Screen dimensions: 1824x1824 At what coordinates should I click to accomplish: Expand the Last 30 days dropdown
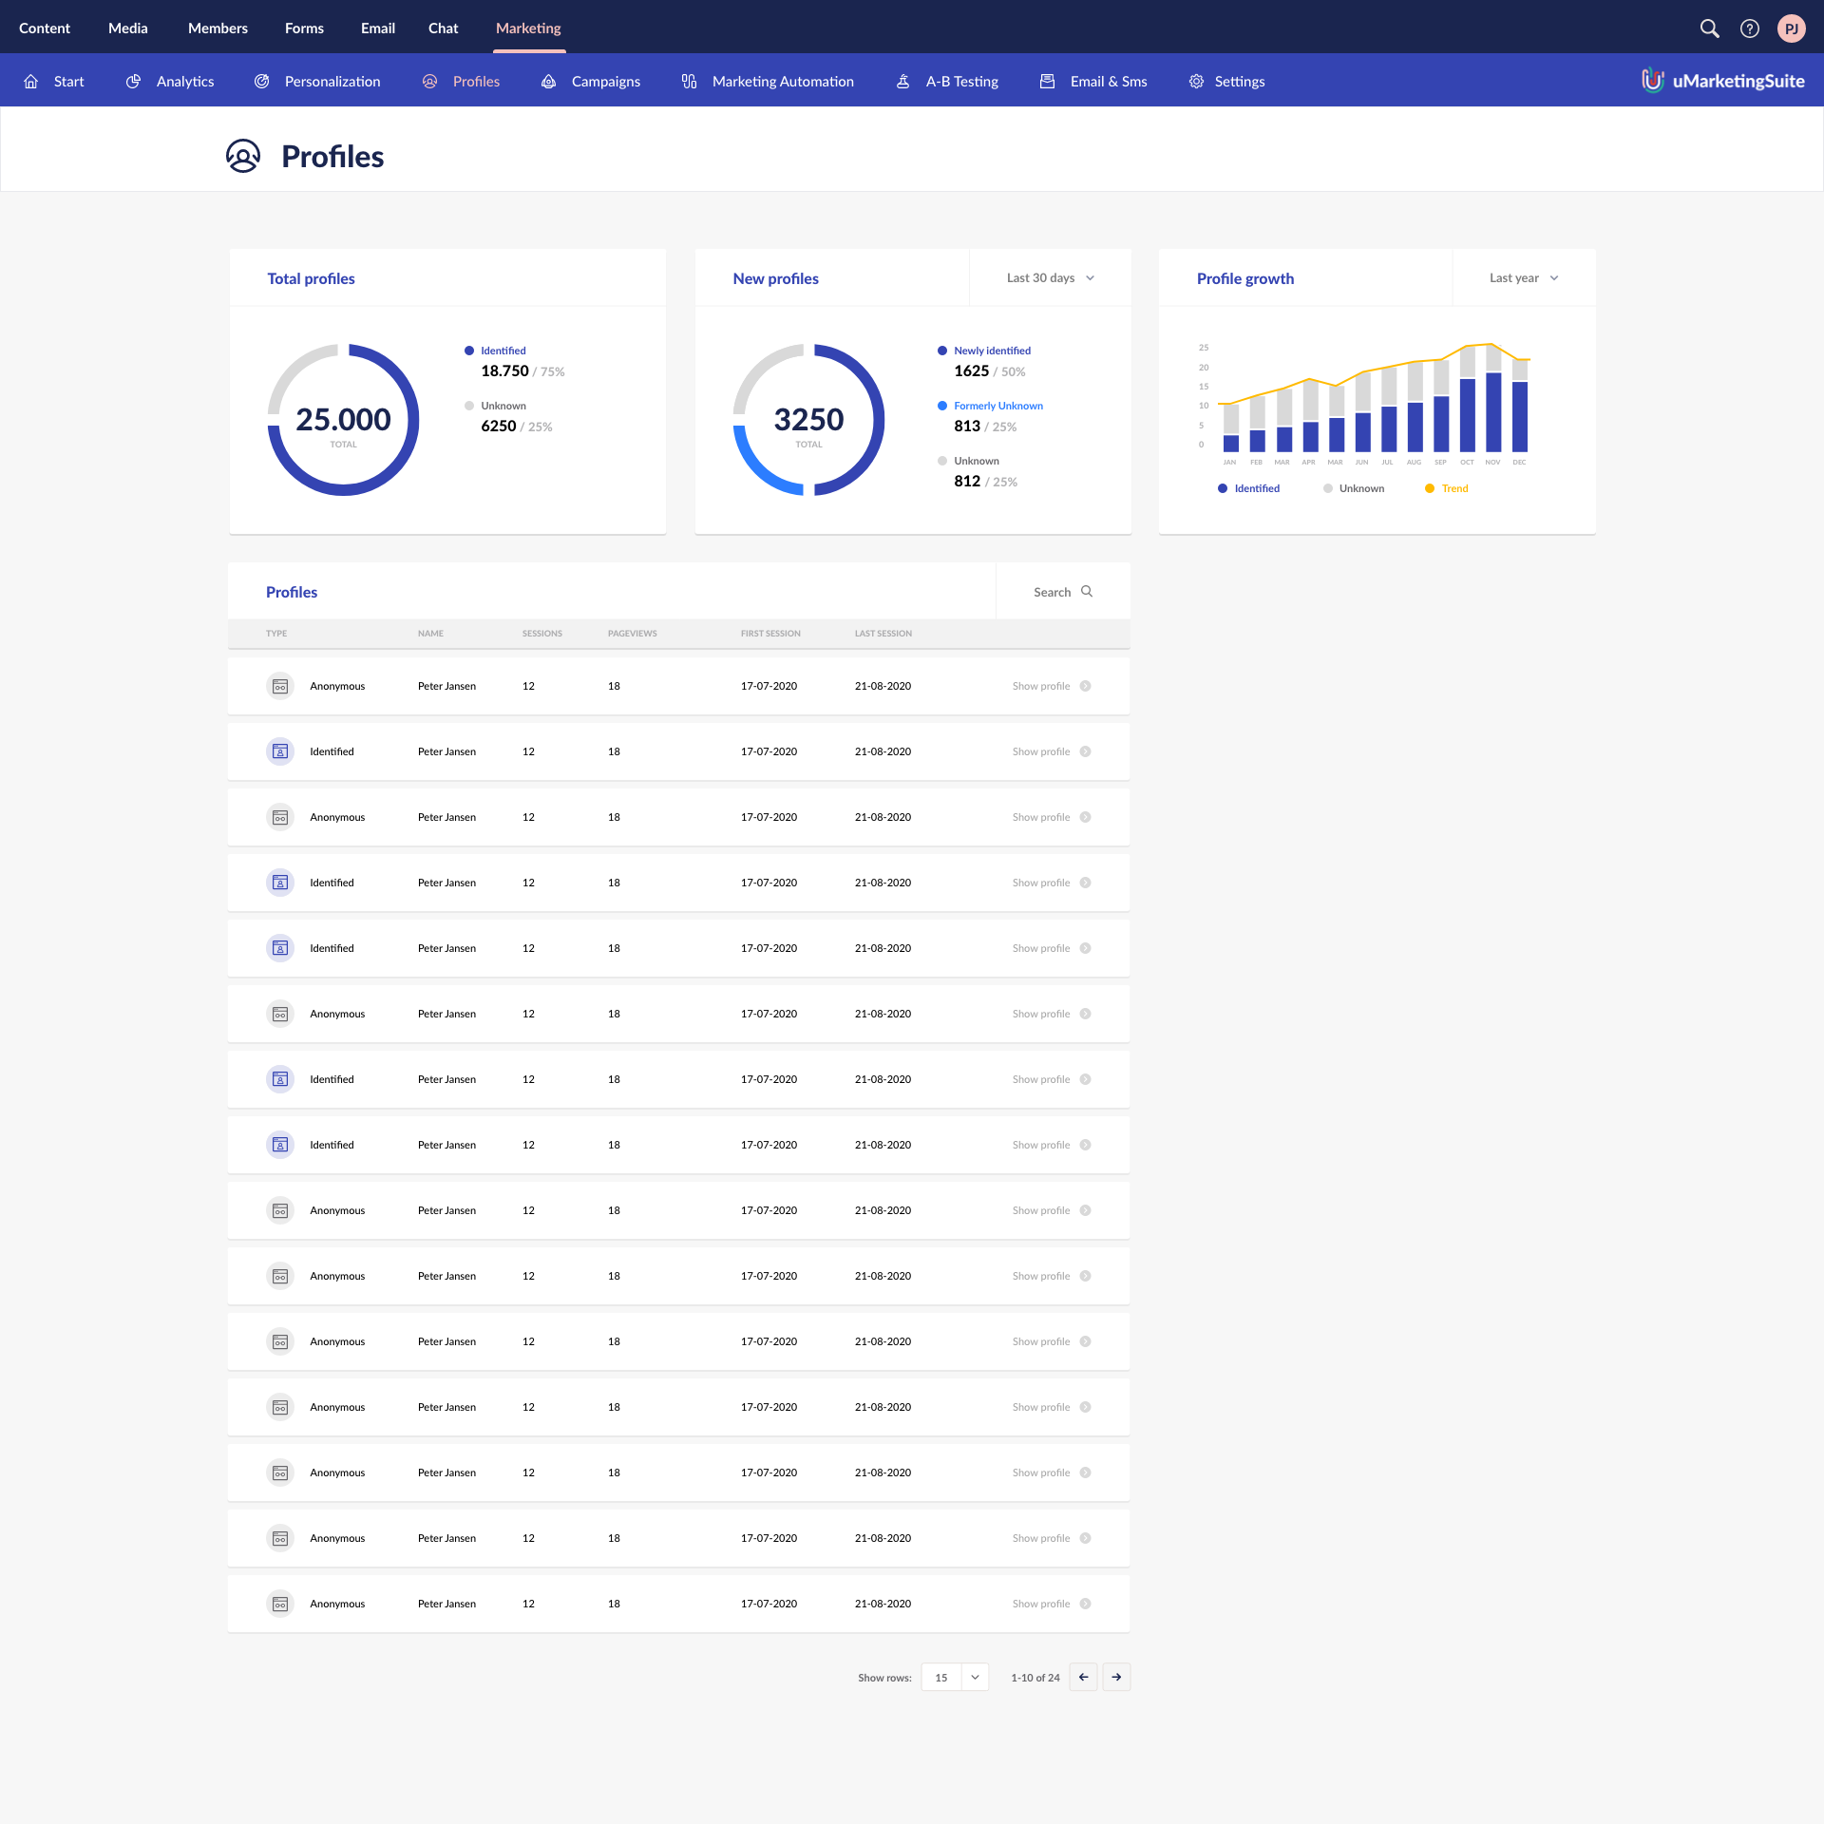(x=1050, y=278)
